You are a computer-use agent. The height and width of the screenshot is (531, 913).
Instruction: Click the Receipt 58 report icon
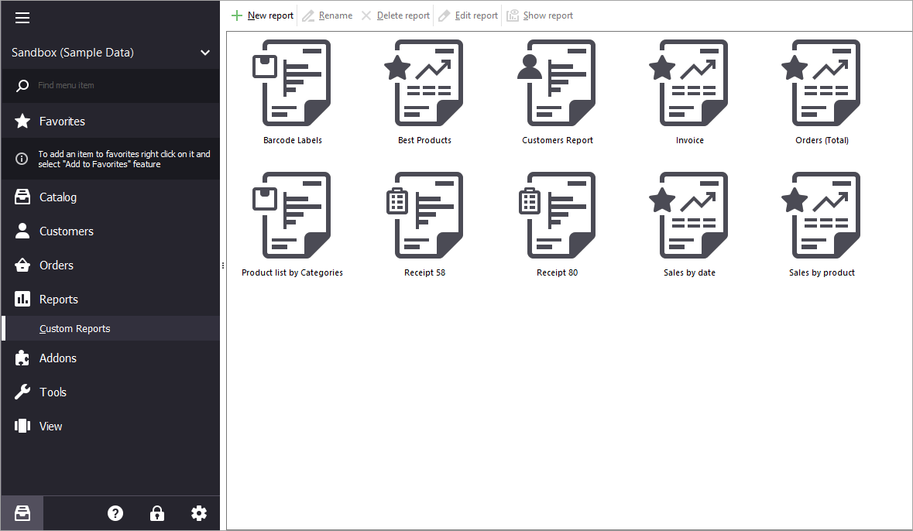(x=424, y=216)
